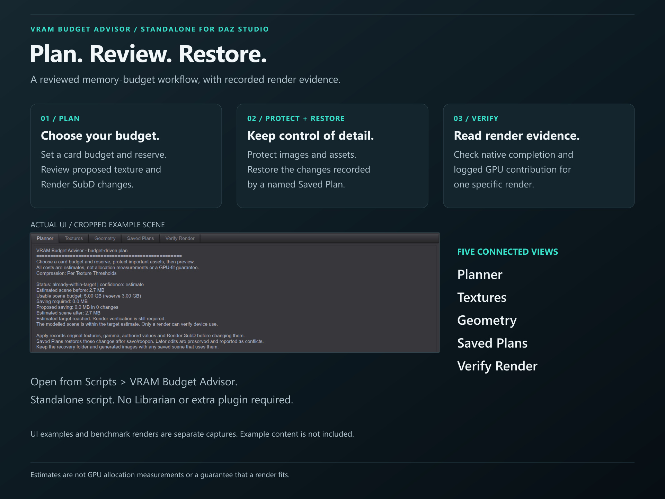This screenshot has width=665, height=499.
Task: Click 'Open from Scripts > VRAM Budget Advisor.'
Action: click(134, 382)
